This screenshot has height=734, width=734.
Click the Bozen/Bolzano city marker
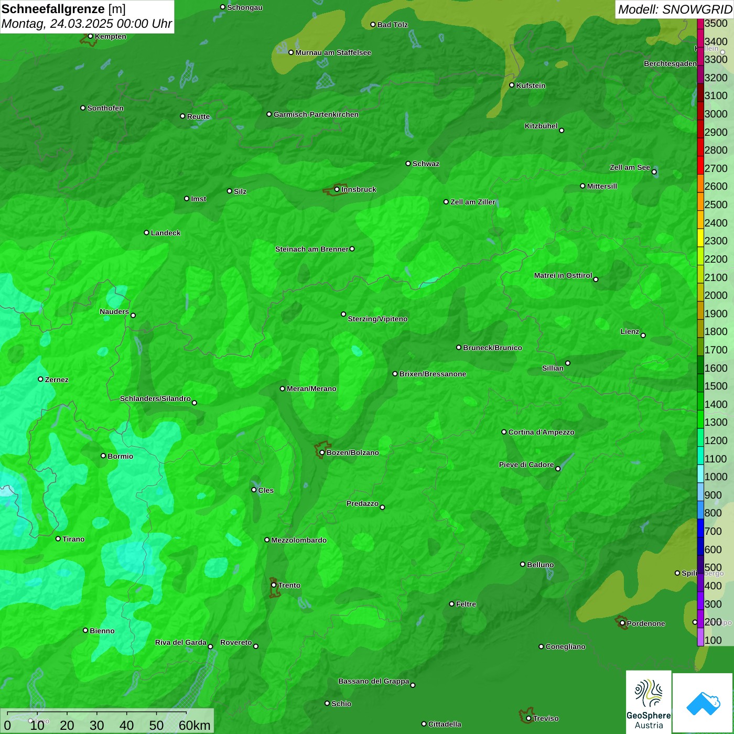[322, 452]
